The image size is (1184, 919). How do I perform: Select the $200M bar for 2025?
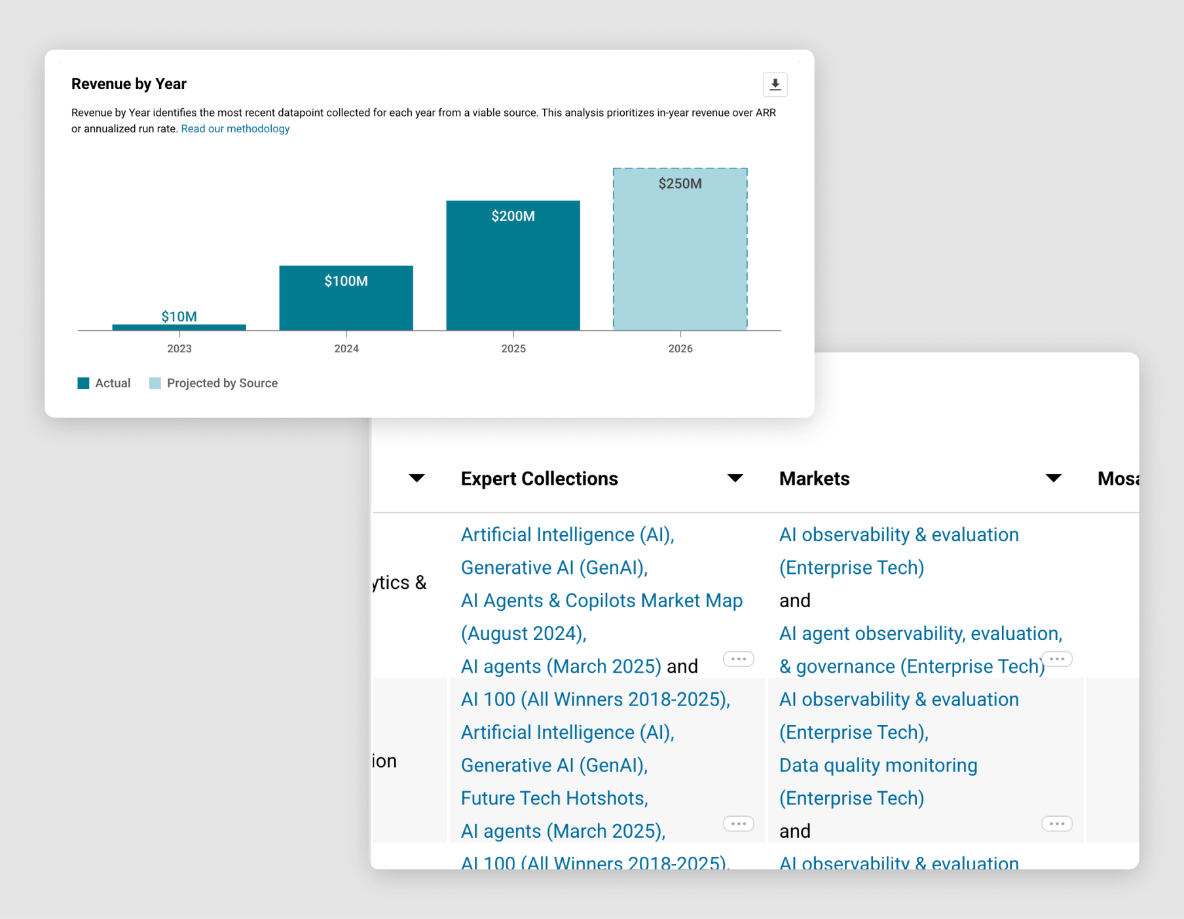(x=513, y=265)
